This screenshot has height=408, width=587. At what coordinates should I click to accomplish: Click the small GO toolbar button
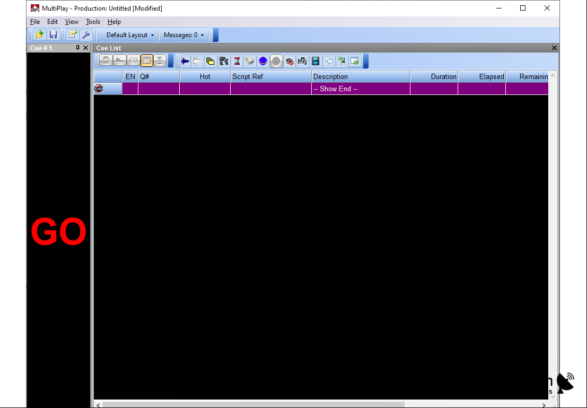click(x=133, y=60)
